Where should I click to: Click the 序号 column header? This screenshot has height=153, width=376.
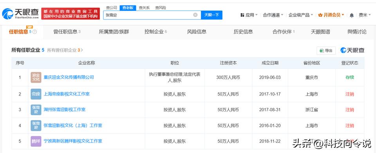(x=20, y=63)
